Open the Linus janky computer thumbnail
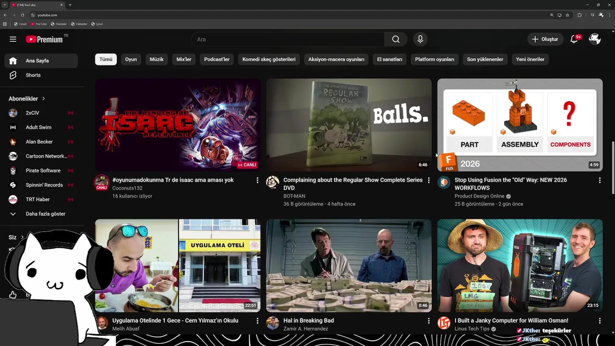Image resolution: width=615 pixels, height=346 pixels. click(520, 266)
